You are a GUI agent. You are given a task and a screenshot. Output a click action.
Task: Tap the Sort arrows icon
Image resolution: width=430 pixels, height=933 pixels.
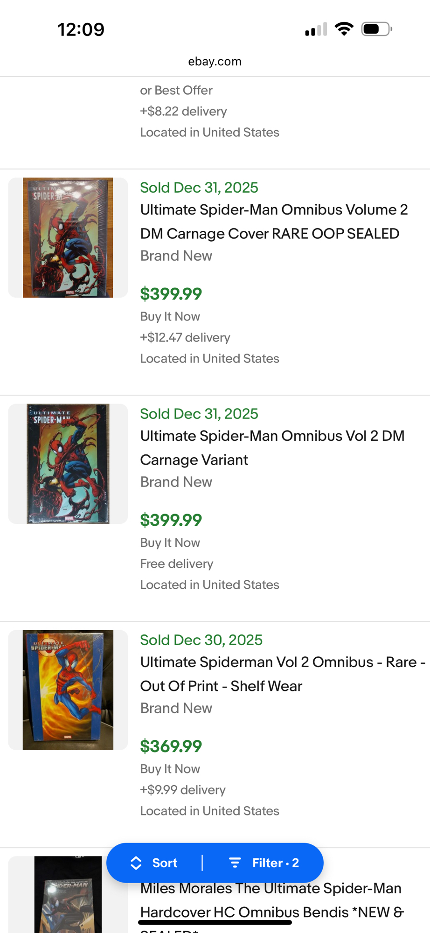pyautogui.click(x=136, y=863)
